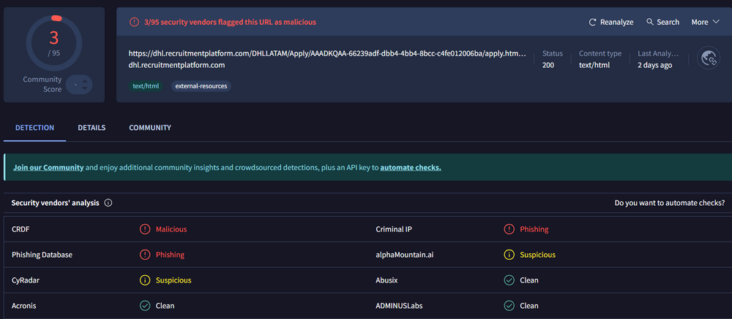The image size is (732, 319).
Task: Switch to the DETAILS tab
Action: click(x=91, y=128)
